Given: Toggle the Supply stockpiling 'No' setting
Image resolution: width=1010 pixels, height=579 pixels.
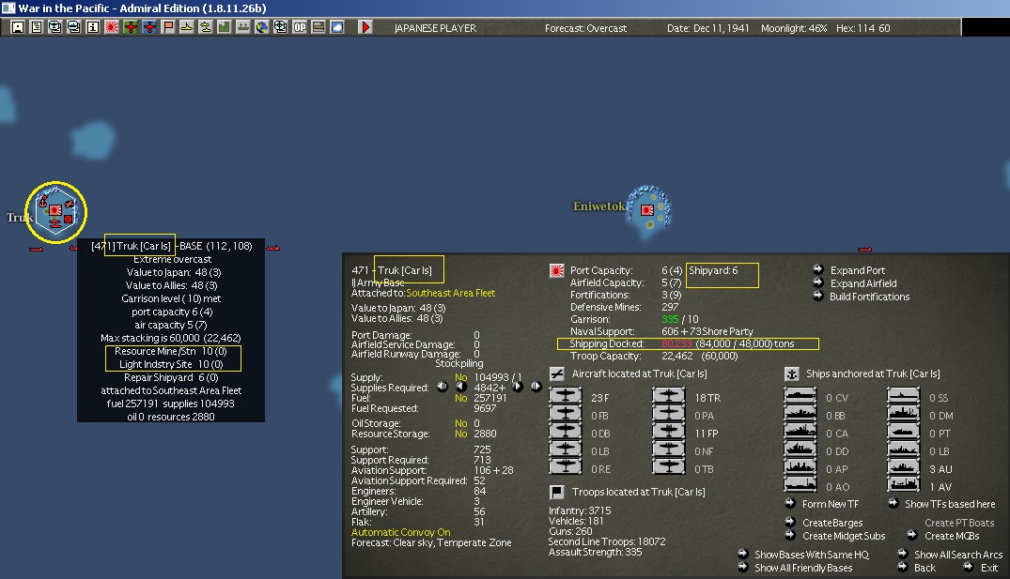Looking at the screenshot, I should click(x=460, y=377).
